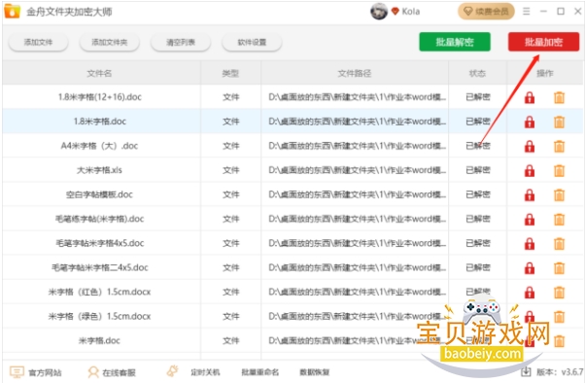Click the 类型 column header
585x383 pixels.
230,74
